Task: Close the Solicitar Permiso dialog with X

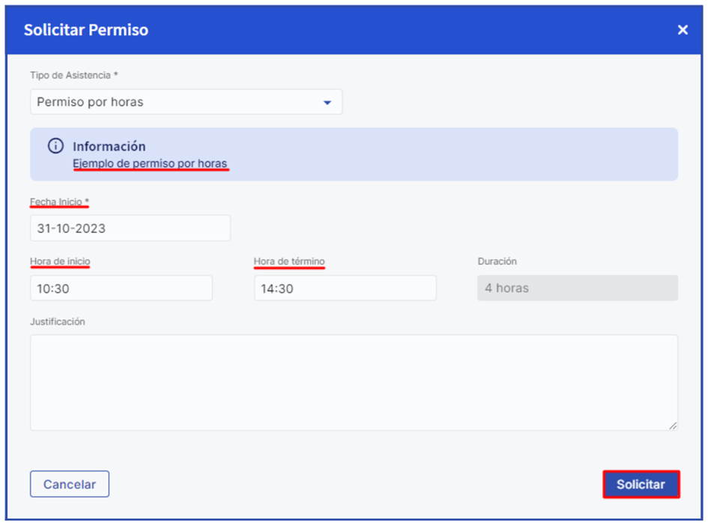Action: (683, 30)
